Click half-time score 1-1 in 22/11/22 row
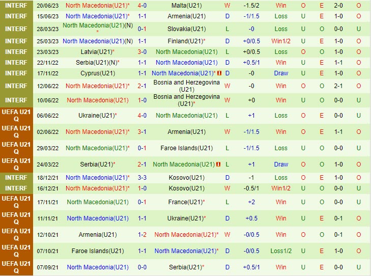 (338, 63)
